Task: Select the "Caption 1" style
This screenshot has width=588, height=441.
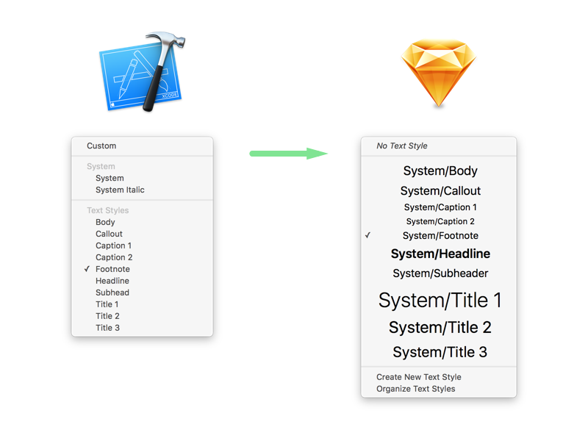Action: tap(113, 245)
